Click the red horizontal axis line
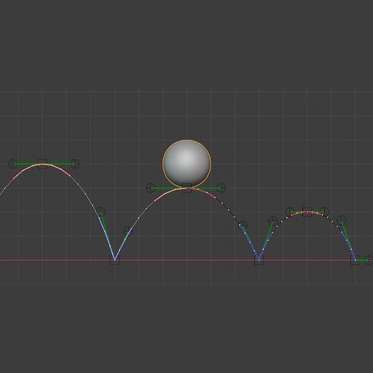 [x=186, y=260]
